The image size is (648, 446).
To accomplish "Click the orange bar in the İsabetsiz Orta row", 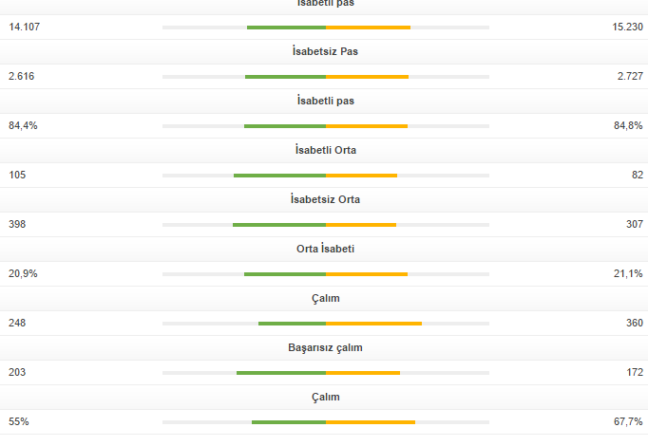I will [x=361, y=225].
